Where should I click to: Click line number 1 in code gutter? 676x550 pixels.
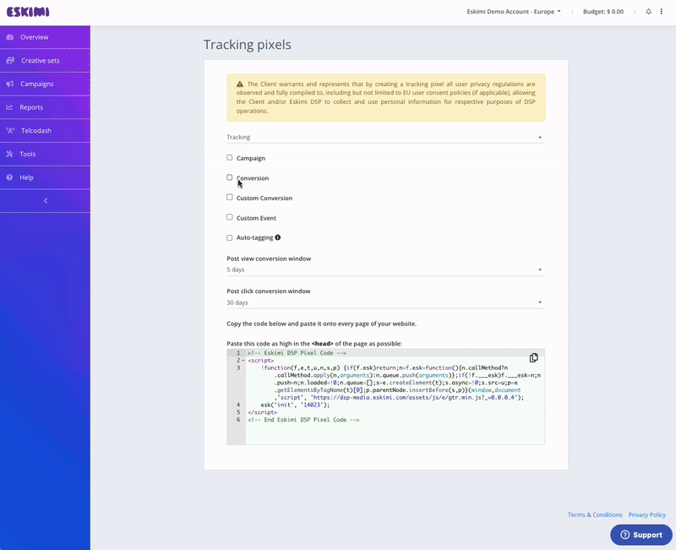pos(238,353)
